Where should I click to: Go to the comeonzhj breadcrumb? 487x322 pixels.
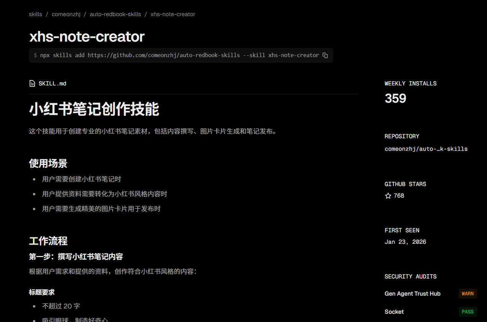(x=66, y=14)
